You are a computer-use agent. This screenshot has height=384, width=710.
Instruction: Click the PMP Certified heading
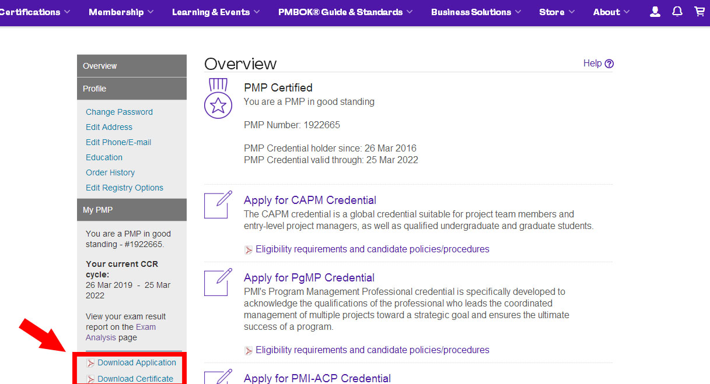click(278, 87)
